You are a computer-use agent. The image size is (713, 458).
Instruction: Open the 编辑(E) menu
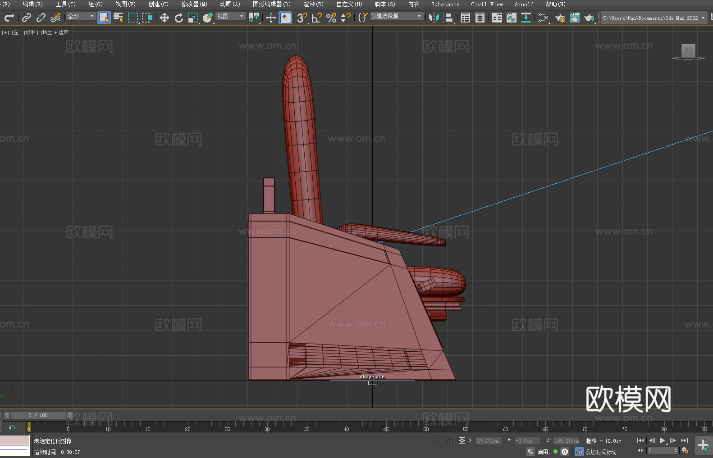32,4
